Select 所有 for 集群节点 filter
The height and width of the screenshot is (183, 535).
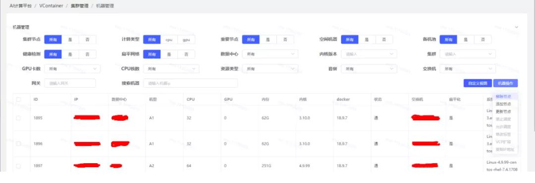click(53, 40)
